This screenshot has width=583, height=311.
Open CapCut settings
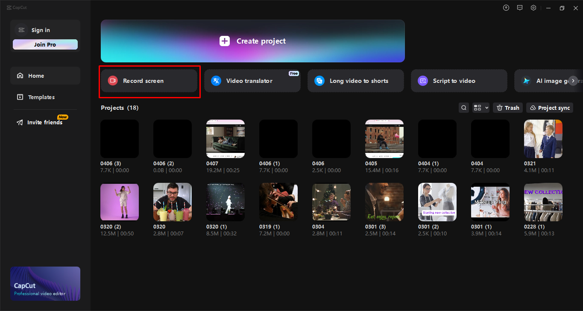click(x=533, y=7)
